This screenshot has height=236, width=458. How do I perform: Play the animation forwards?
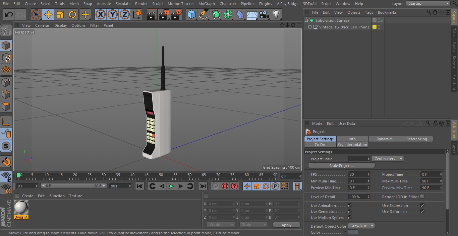coord(171,186)
